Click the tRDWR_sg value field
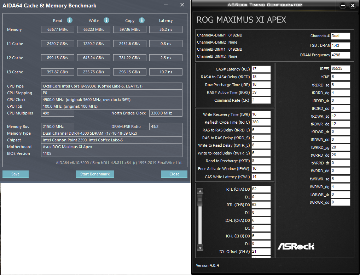 point(341,116)
